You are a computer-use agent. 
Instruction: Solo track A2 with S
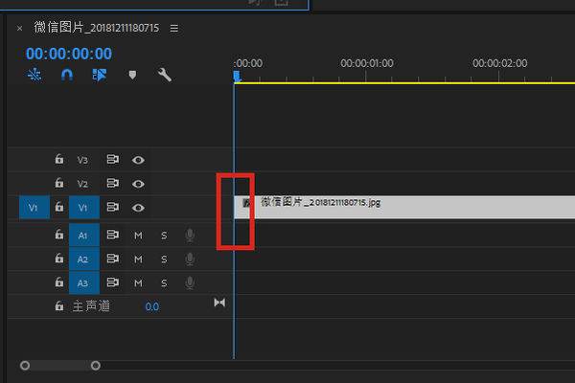point(164,259)
